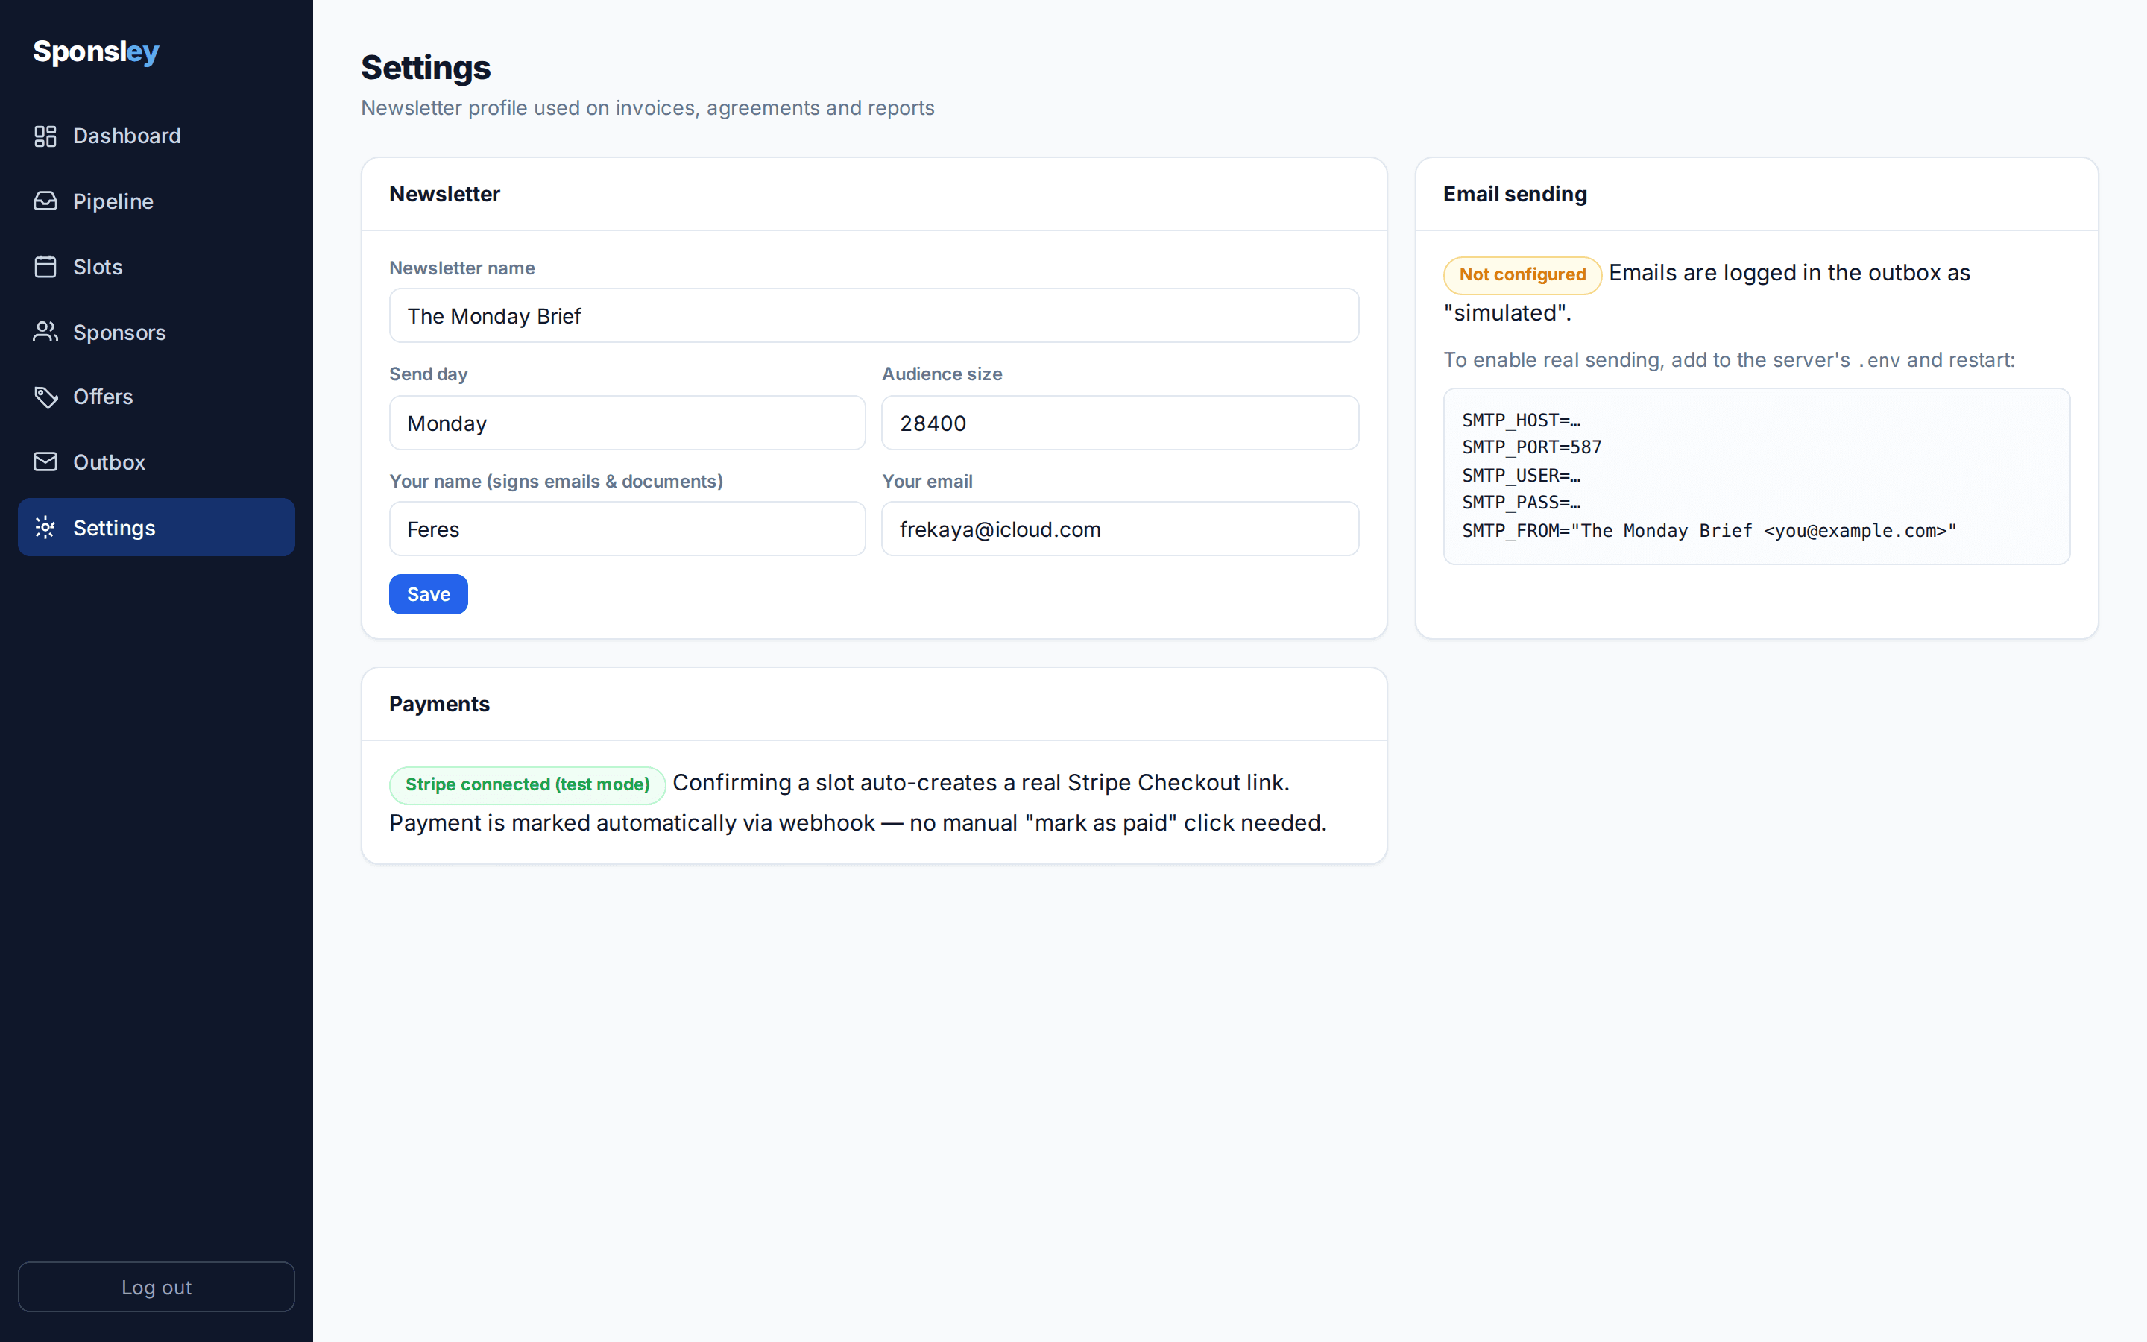The width and height of the screenshot is (2147, 1342).
Task: Click the SMTP_FROM line
Action: (1709, 531)
